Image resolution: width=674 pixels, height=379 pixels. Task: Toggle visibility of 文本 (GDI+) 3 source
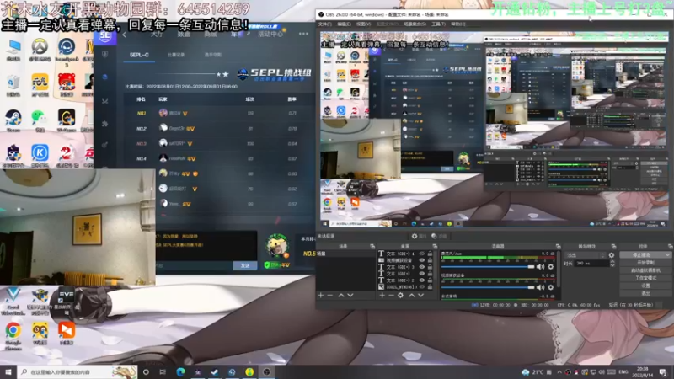(422, 267)
